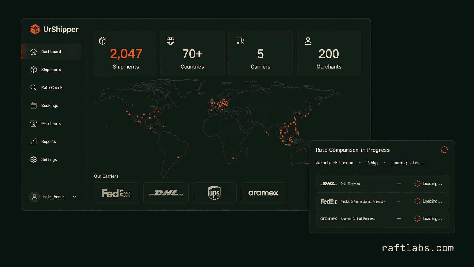Click the 'Loading rates...' status text
The height and width of the screenshot is (267, 474).
click(408, 163)
